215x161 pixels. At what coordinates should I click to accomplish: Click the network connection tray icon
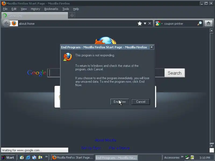187,158
